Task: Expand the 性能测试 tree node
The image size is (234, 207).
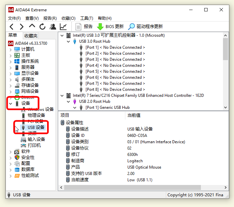Action: pyautogui.click(x=10, y=176)
